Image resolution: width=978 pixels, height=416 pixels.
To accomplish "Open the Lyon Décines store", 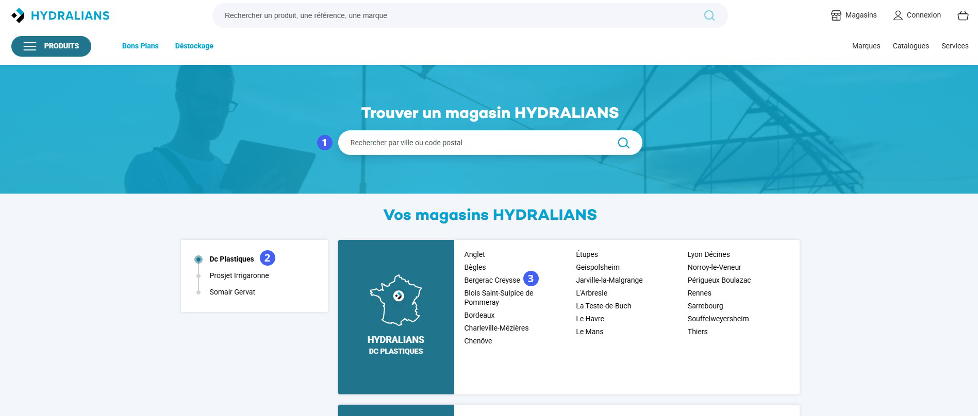I will [x=708, y=254].
